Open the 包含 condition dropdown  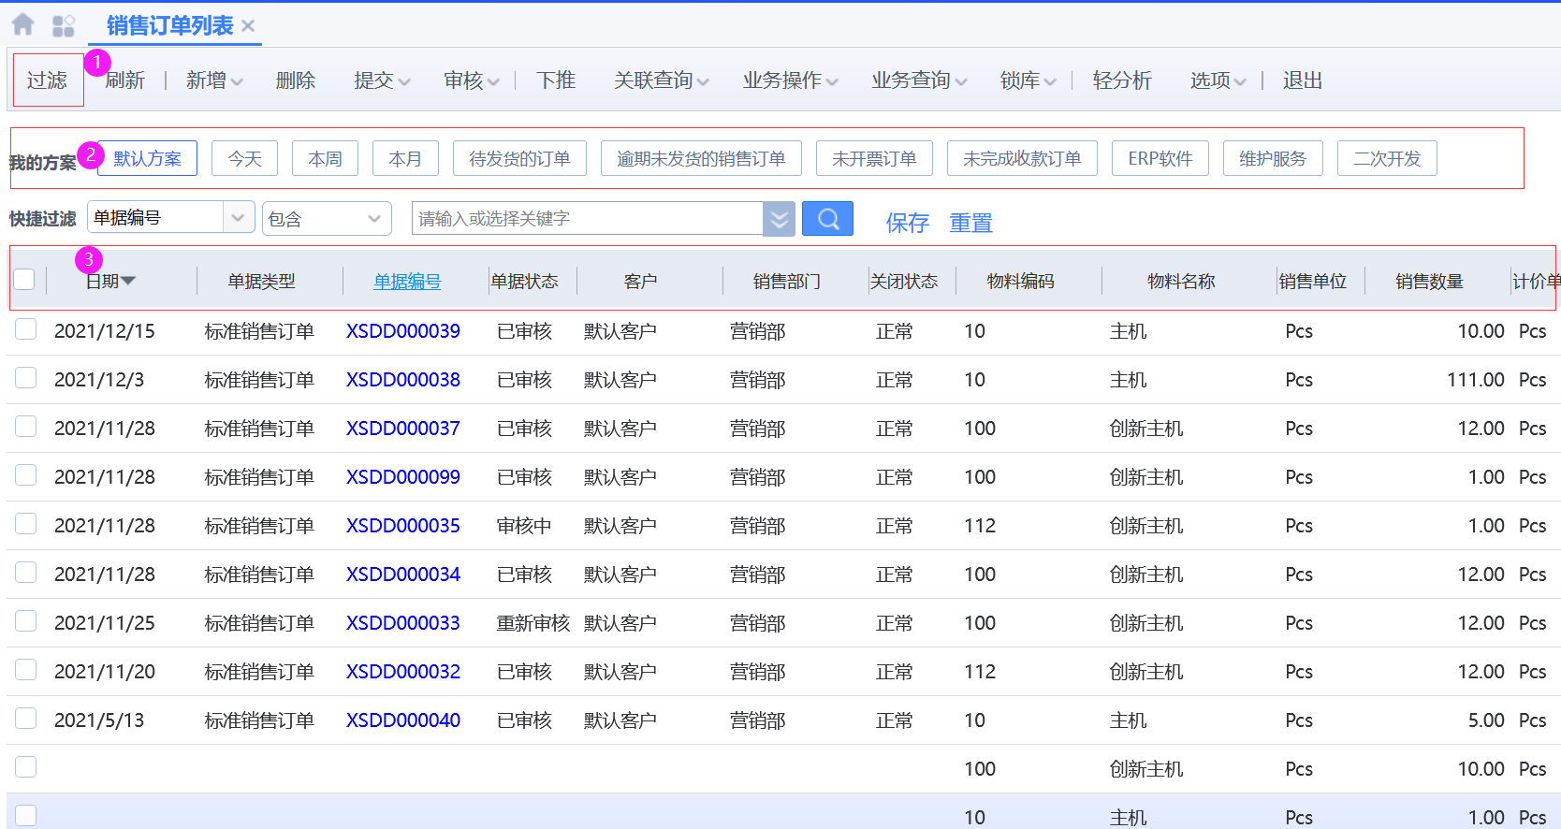pyautogui.click(x=327, y=218)
